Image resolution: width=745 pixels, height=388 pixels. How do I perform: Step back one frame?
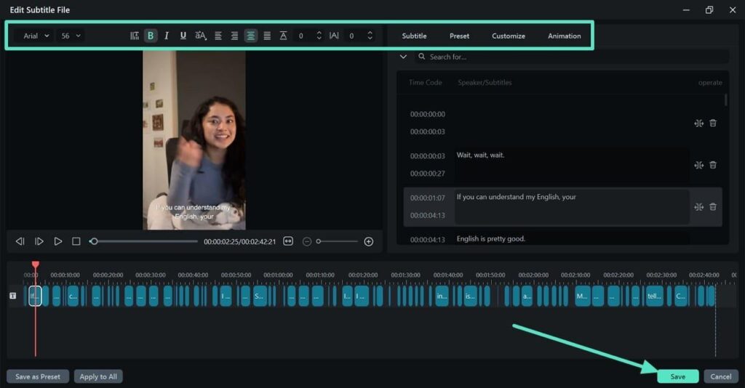(20, 241)
